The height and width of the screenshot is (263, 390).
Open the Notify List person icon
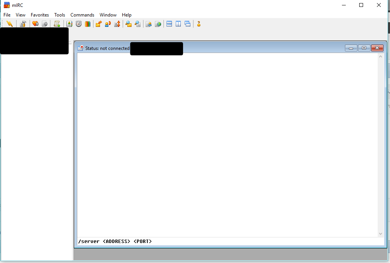pyautogui.click(x=149, y=24)
